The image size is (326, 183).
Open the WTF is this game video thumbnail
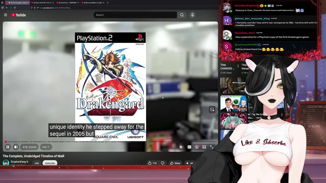(233, 85)
